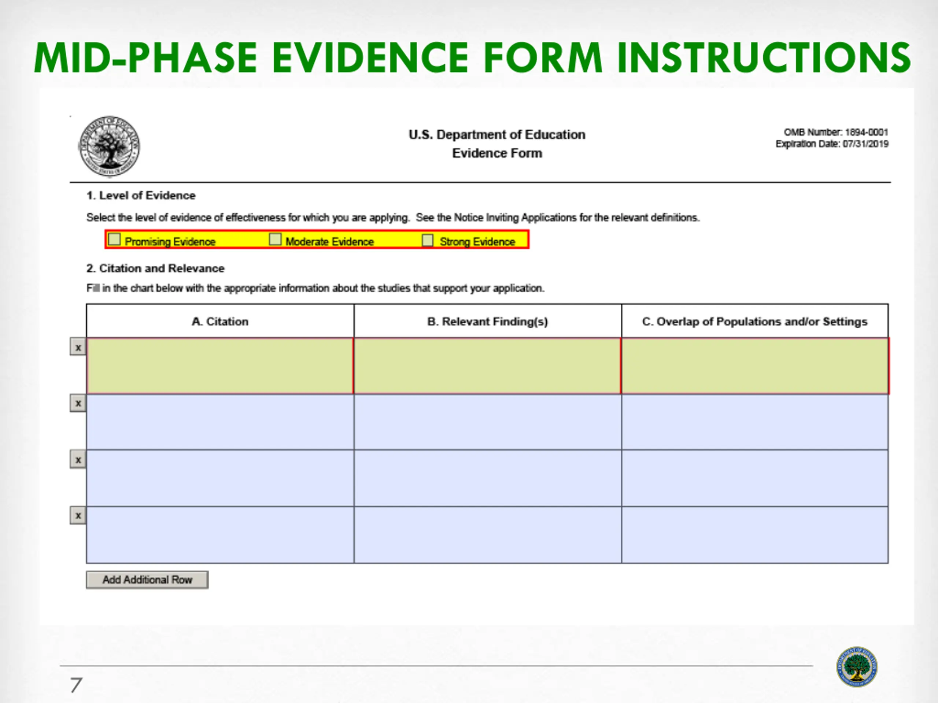Click the 'Fill in the chart below' instruction sentence
The width and height of the screenshot is (938, 703).
point(315,288)
